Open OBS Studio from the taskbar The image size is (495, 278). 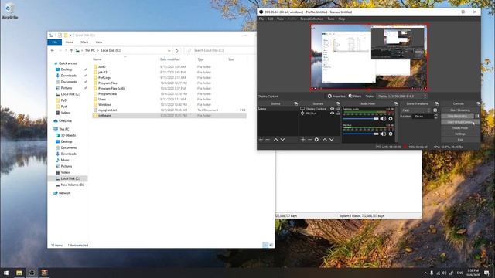32,273
